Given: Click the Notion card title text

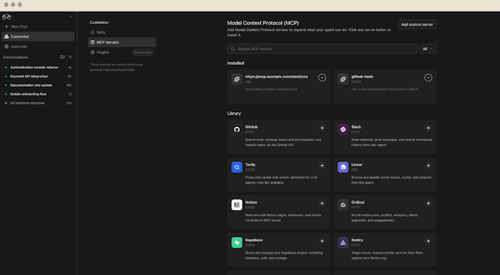Looking at the screenshot, I should click(x=251, y=202).
